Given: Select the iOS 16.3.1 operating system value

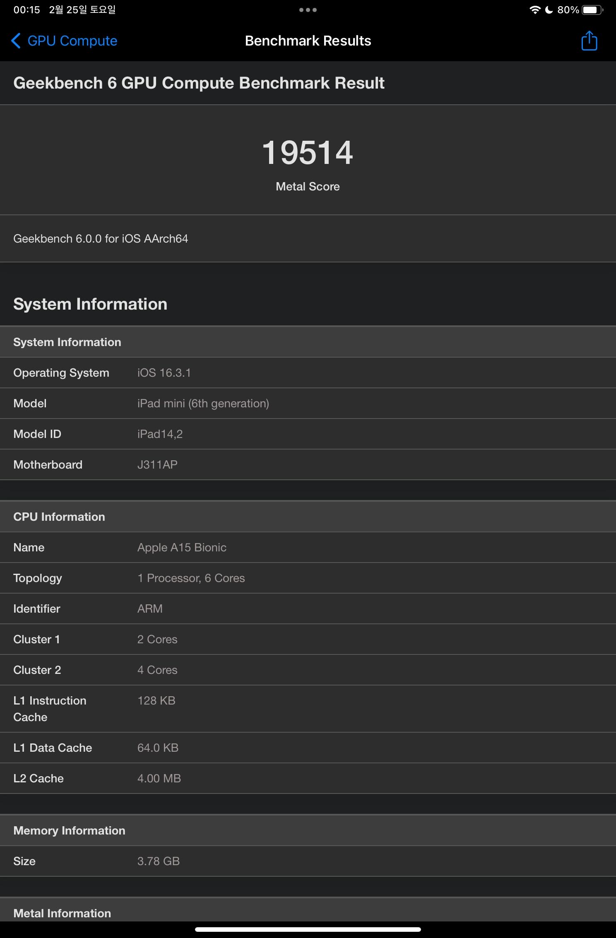Looking at the screenshot, I should [x=164, y=373].
